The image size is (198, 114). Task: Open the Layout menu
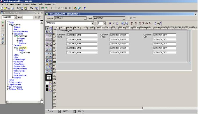point(18,4)
